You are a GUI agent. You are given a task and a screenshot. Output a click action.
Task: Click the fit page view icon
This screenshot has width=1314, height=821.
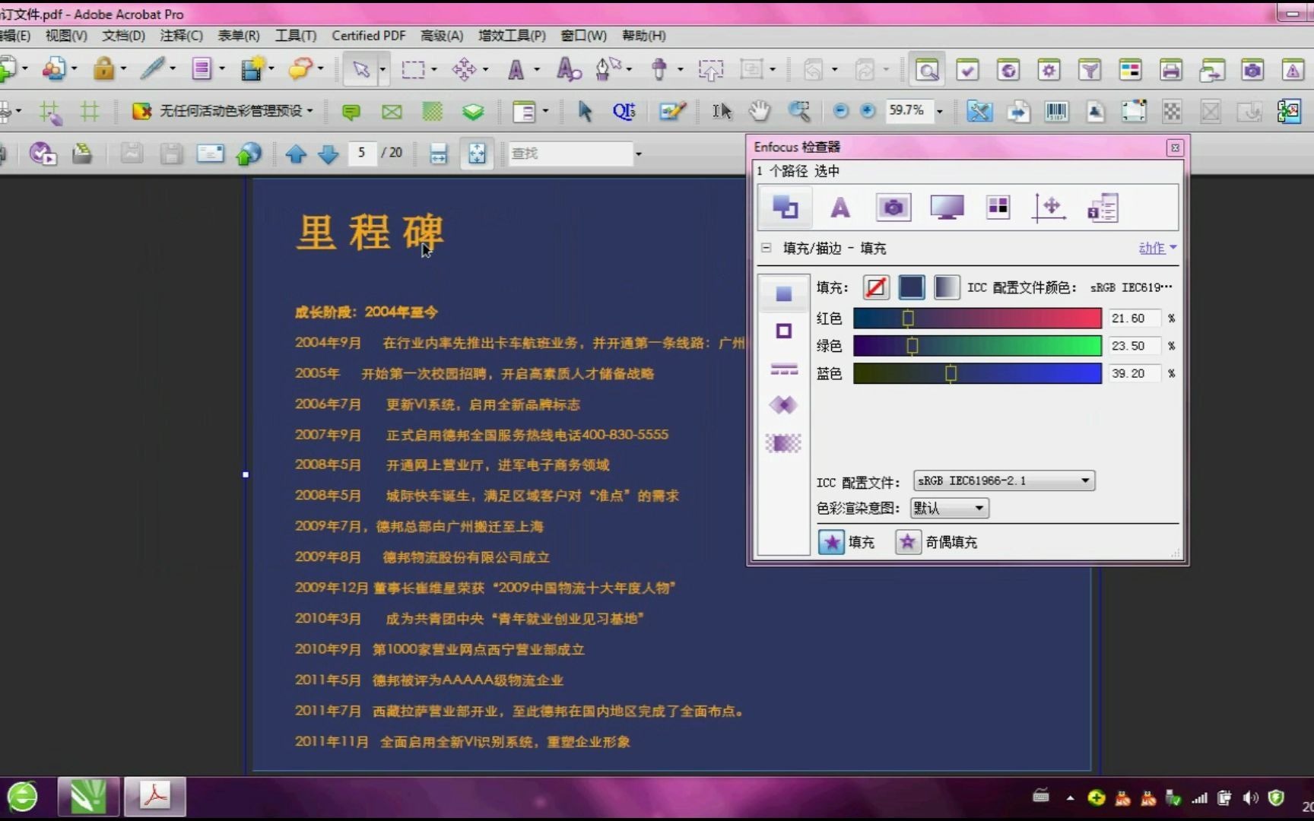click(x=477, y=154)
